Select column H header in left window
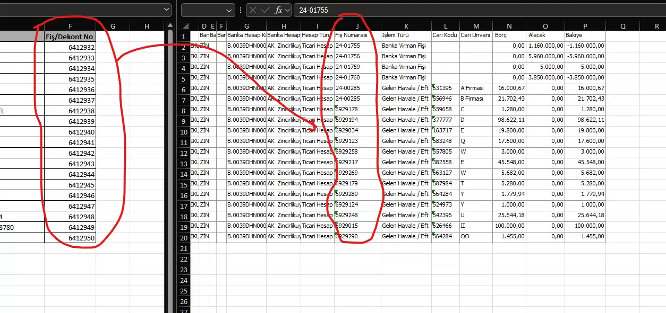The height and width of the screenshot is (313, 666). pyautogui.click(x=147, y=26)
